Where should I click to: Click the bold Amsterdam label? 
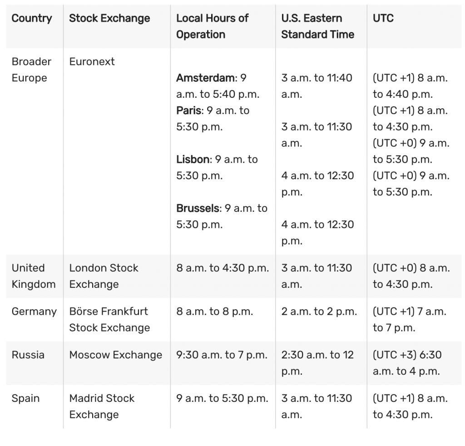[206, 78]
